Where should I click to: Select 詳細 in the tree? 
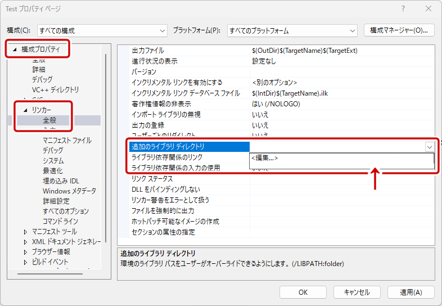click(x=39, y=69)
